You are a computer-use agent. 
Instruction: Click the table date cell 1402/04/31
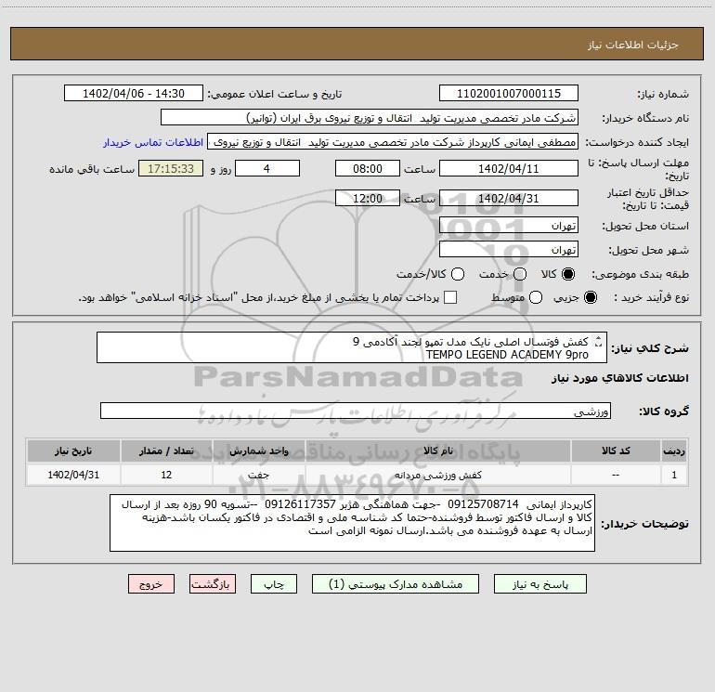(x=73, y=475)
